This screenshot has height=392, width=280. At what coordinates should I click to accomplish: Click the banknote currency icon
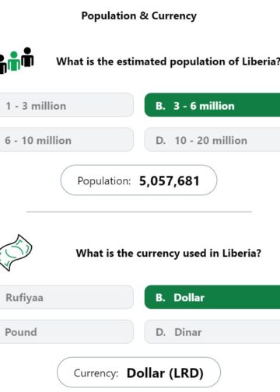tap(16, 253)
